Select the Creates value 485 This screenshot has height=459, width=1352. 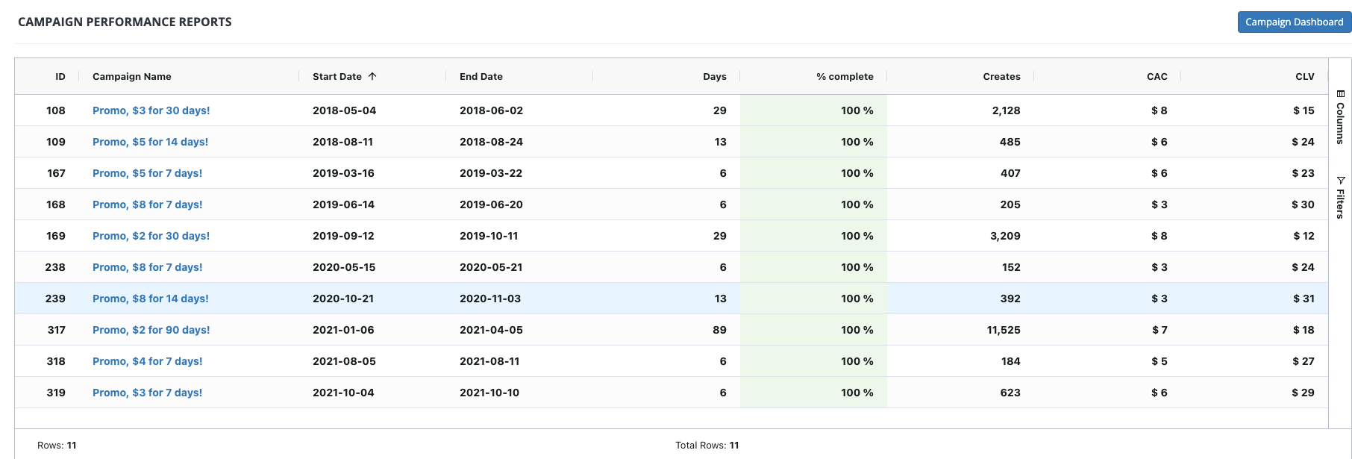click(1010, 142)
